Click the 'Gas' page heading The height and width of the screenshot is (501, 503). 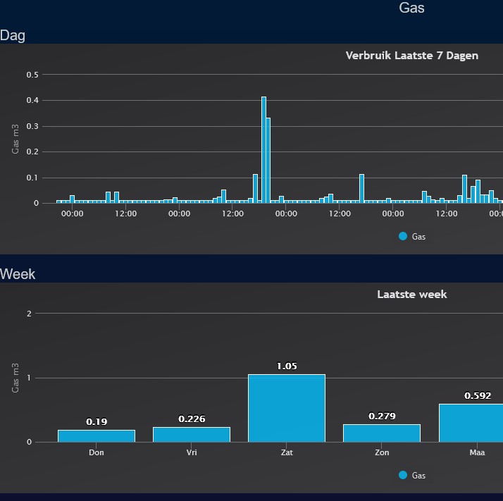pos(411,8)
